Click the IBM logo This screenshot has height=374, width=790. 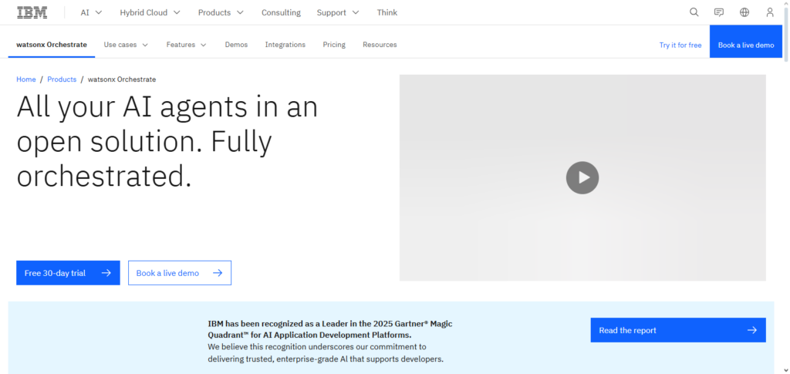(x=32, y=12)
